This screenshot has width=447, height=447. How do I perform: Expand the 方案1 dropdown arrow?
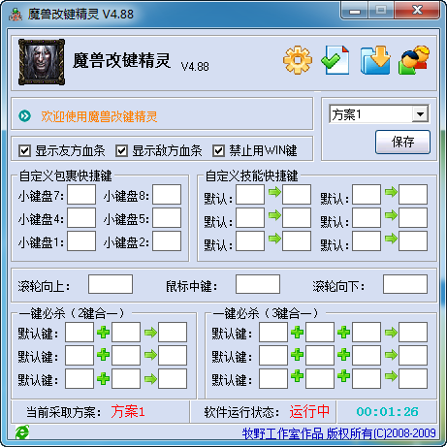[x=420, y=114]
